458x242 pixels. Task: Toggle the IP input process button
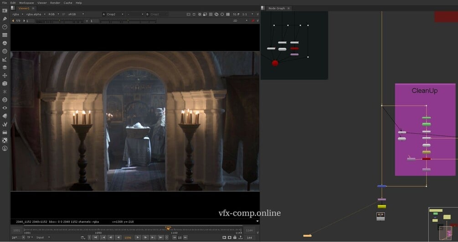(x=64, y=14)
